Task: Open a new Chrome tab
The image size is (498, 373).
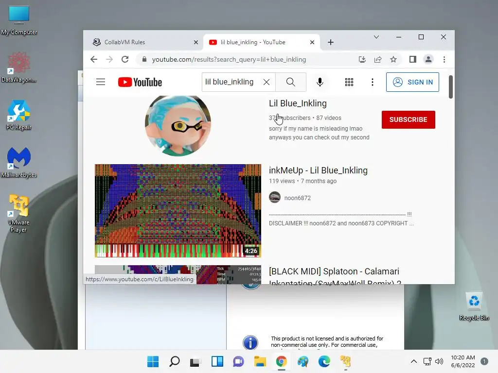Action: coord(331,42)
